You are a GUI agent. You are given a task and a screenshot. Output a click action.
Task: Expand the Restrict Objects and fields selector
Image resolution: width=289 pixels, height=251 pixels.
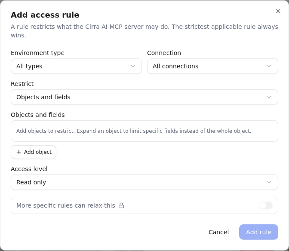[x=144, y=97]
